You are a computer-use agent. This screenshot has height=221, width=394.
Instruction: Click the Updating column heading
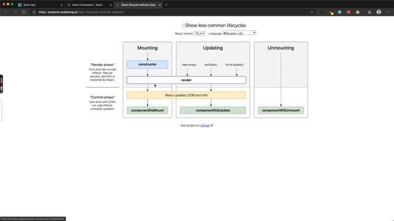click(x=213, y=48)
